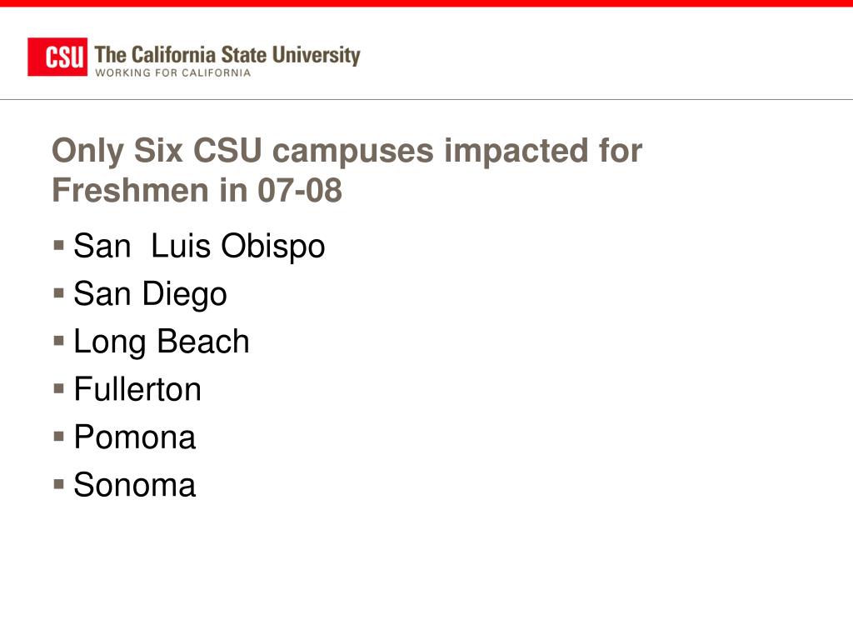Click the word University in the header
This screenshot has width=853, height=640.
[x=316, y=56]
